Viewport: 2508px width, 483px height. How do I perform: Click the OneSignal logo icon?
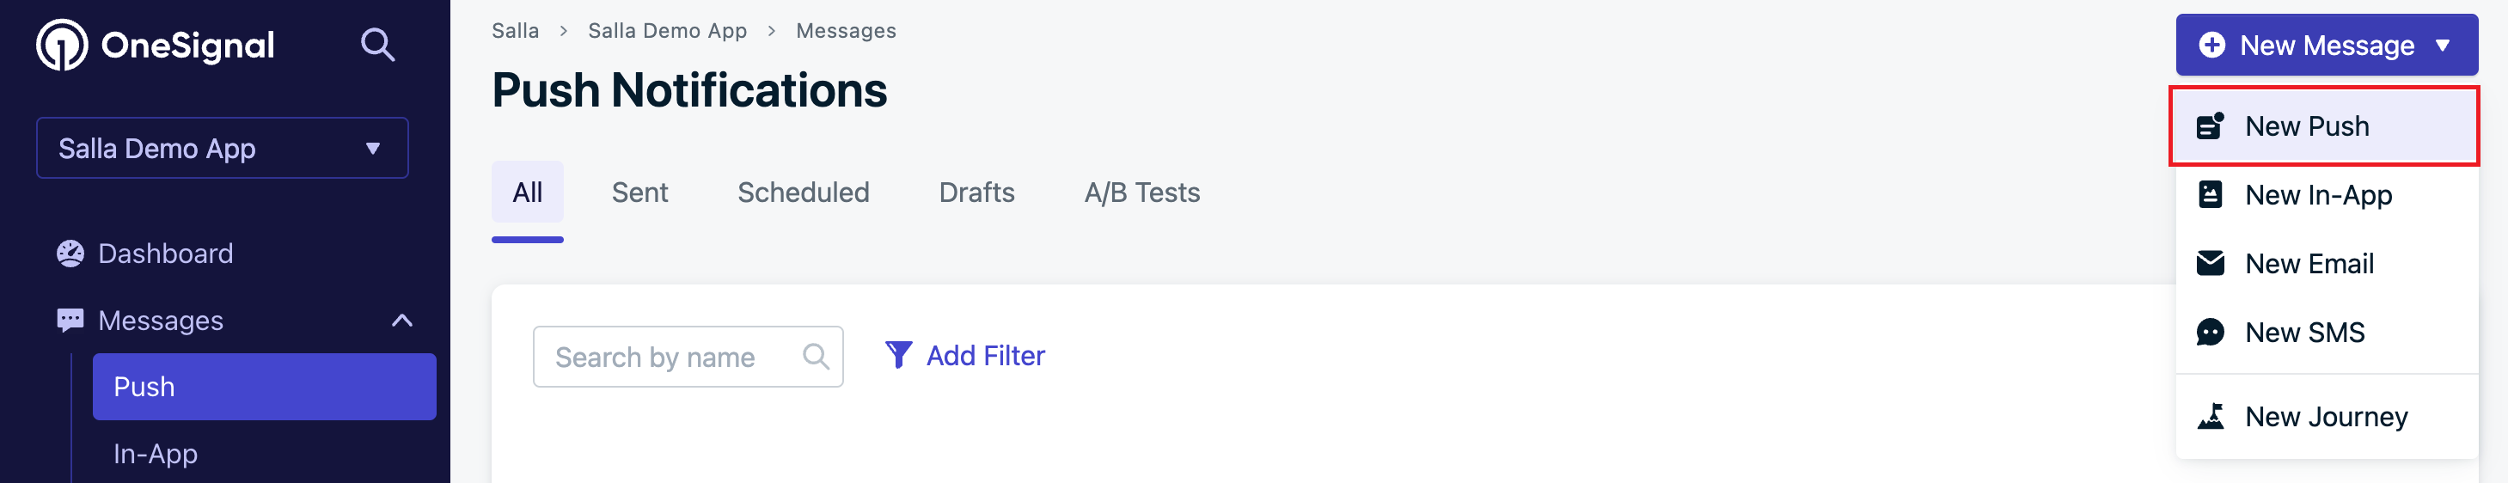click(x=61, y=45)
